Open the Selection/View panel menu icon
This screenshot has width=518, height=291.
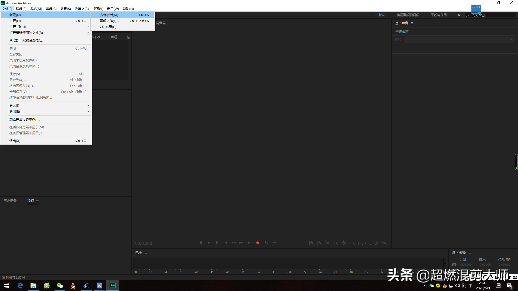(x=470, y=253)
